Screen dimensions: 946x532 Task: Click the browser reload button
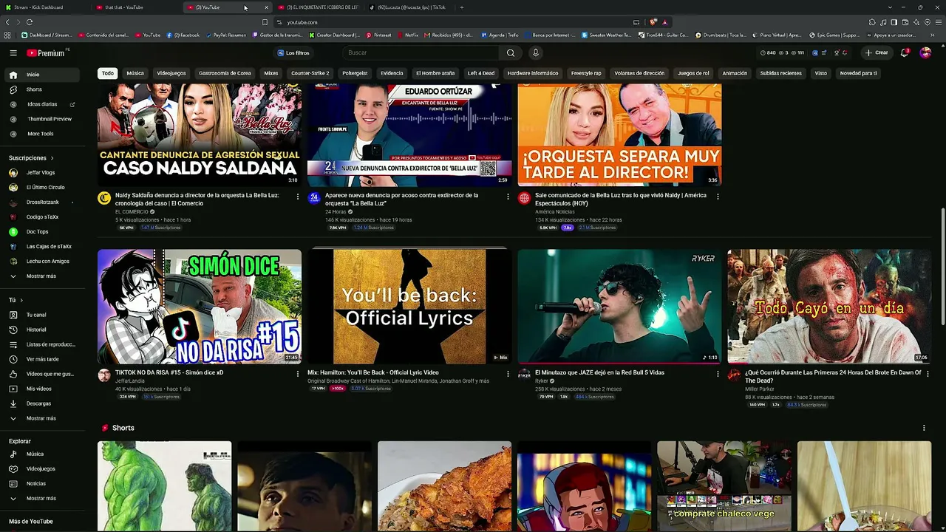tap(30, 22)
